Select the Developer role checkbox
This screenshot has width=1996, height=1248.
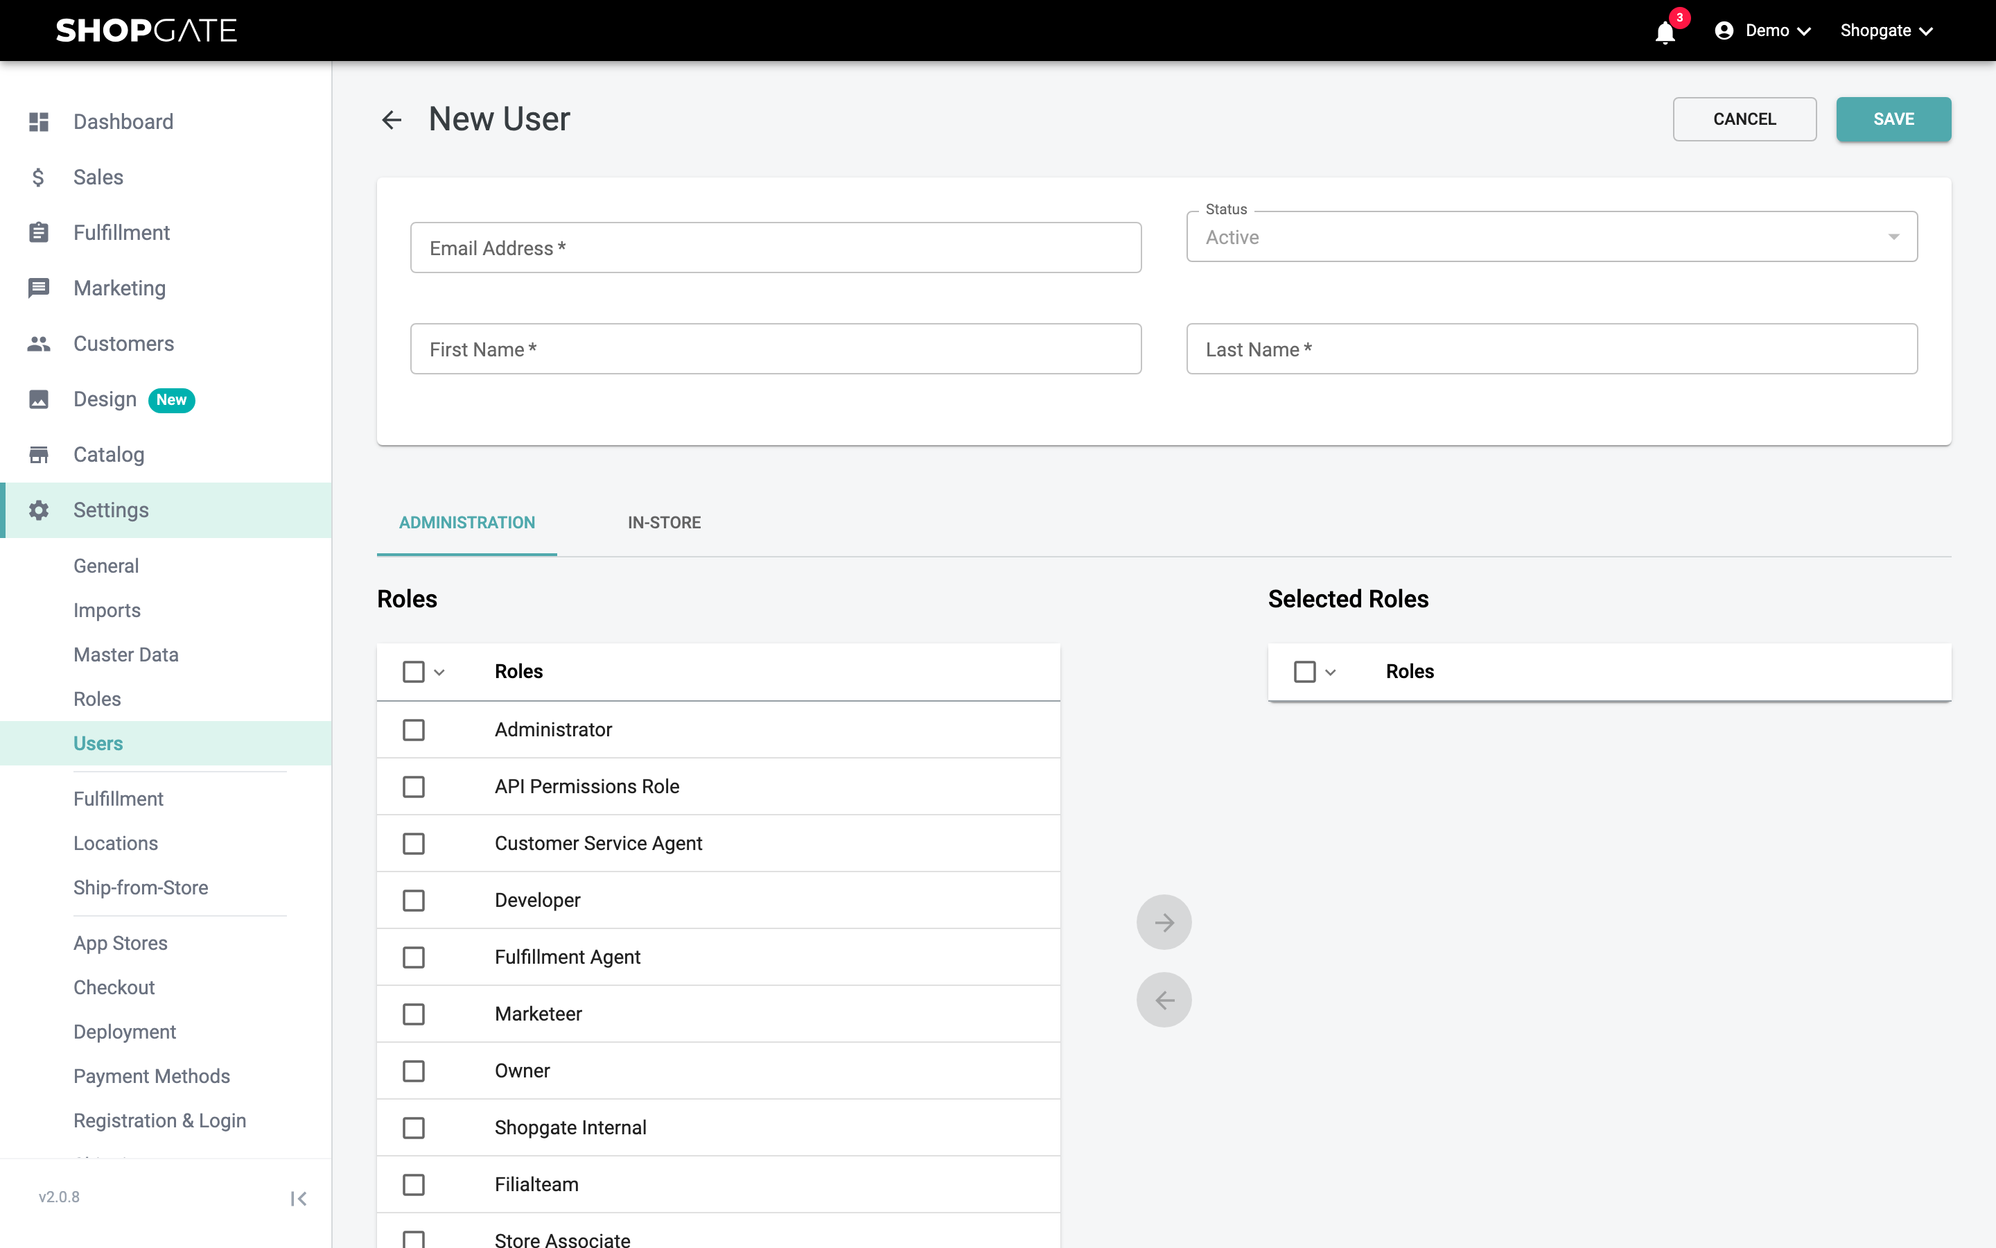point(413,901)
